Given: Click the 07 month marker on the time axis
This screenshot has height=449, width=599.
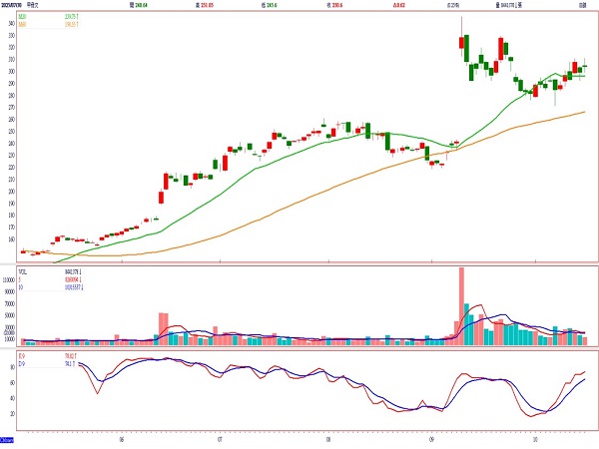Looking at the screenshot, I should point(219,436).
